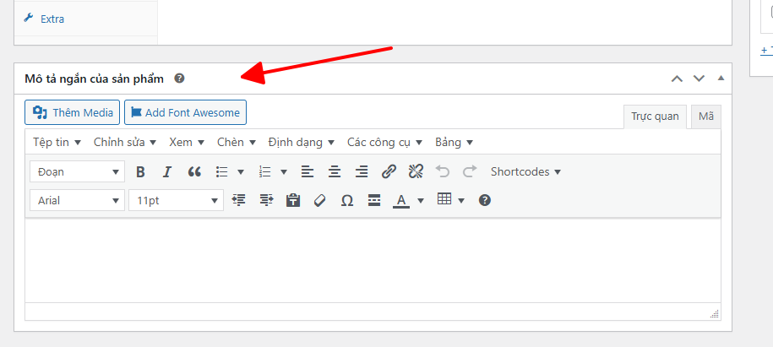Viewport: 773px width, 347px height.
Task: Click the insert link icon
Action: point(389,172)
